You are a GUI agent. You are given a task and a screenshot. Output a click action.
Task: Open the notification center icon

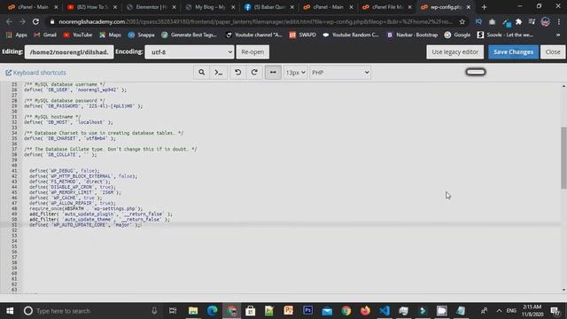click(555, 311)
